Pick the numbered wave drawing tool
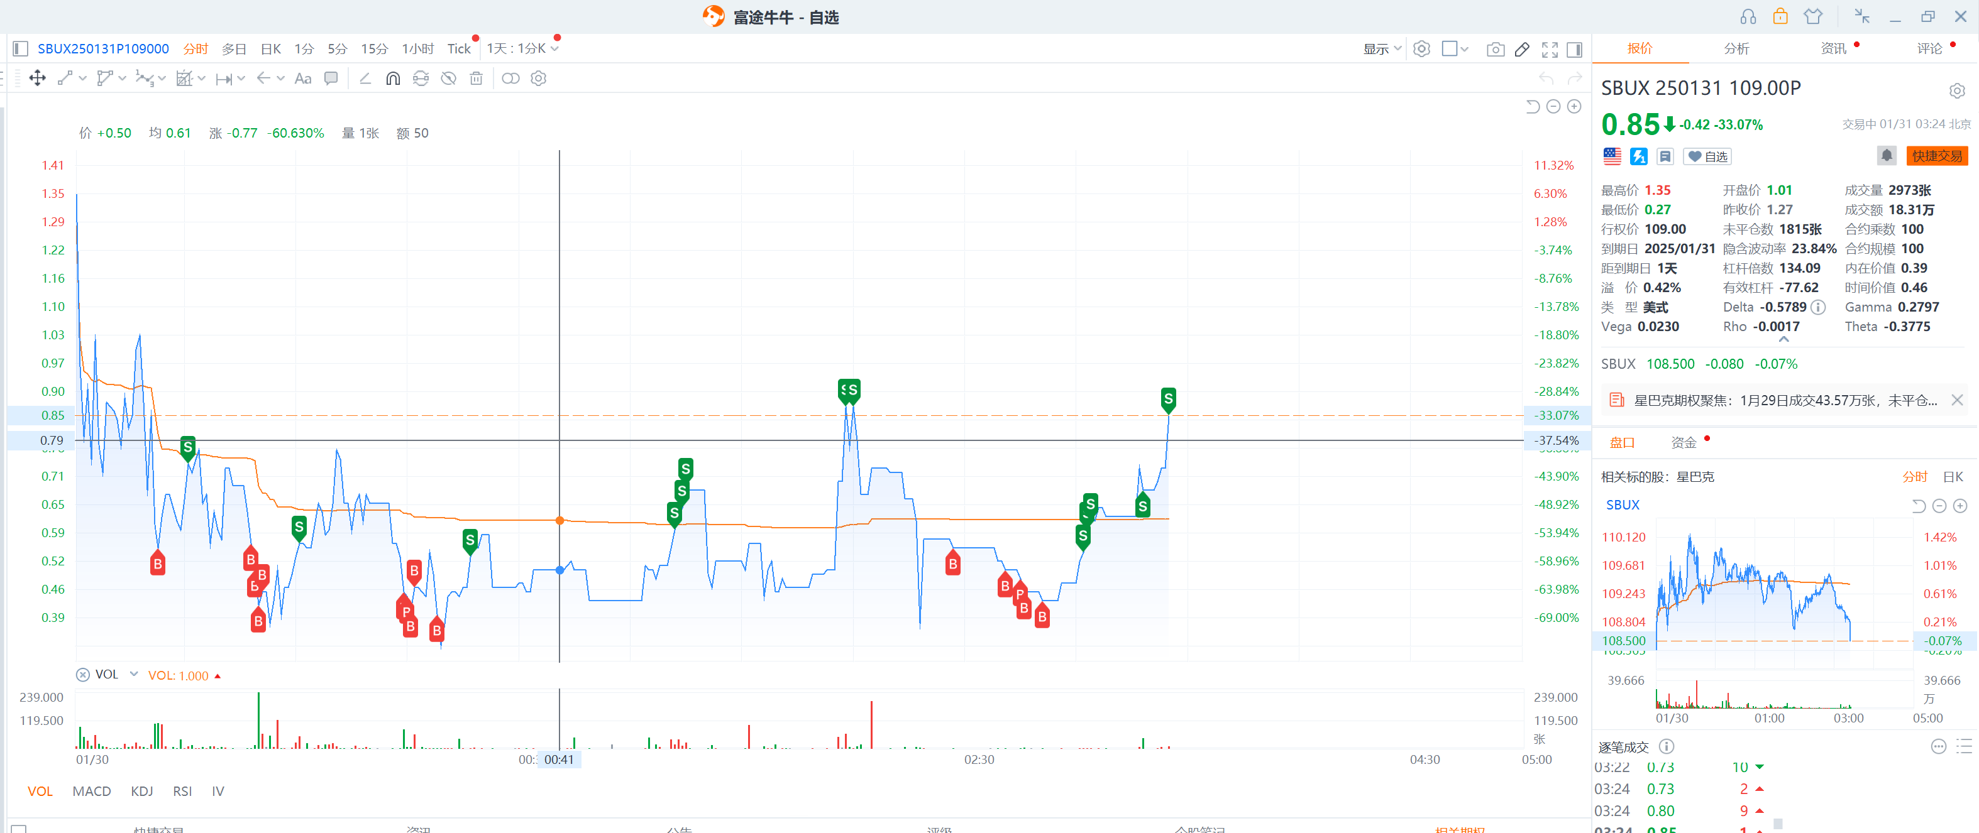 [x=145, y=79]
